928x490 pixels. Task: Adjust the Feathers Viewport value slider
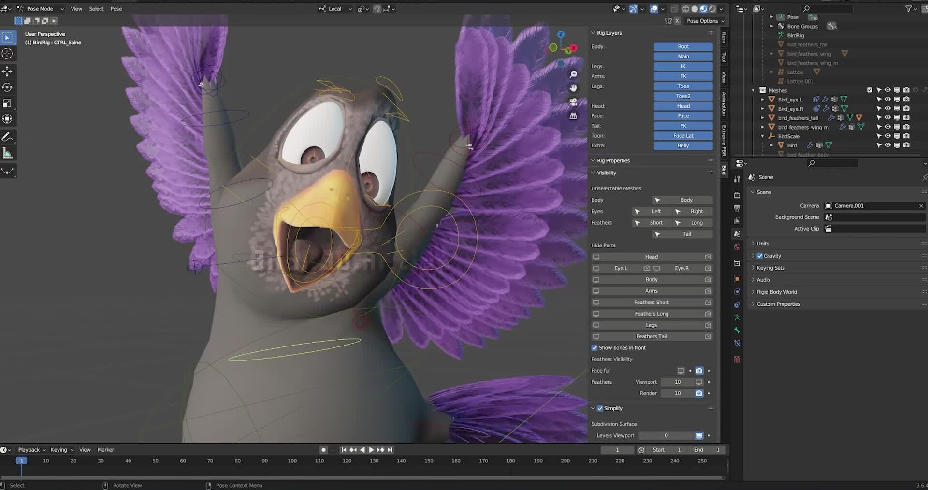(677, 382)
